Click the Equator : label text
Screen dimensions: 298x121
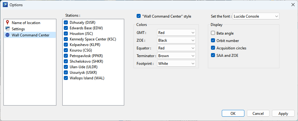[x=144, y=48]
